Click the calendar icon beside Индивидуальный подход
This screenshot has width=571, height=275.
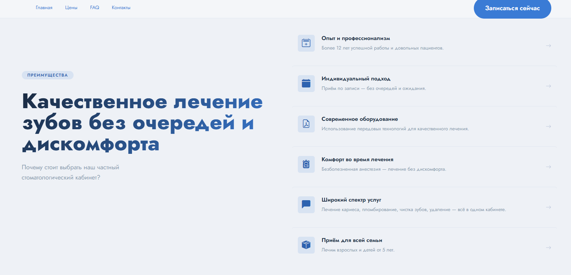pyautogui.click(x=306, y=84)
